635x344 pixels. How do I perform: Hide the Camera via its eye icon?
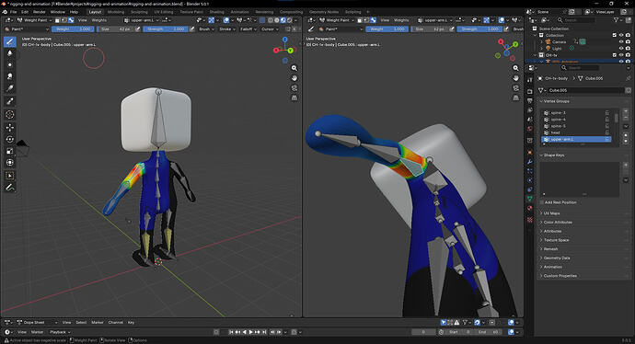click(x=621, y=41)
